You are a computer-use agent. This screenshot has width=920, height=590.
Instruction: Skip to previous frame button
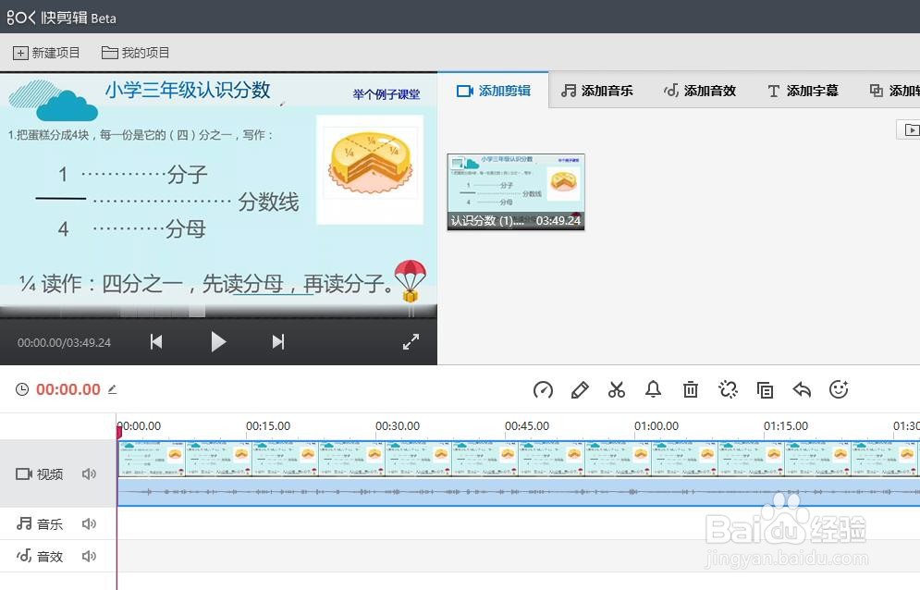click(156, 341)
